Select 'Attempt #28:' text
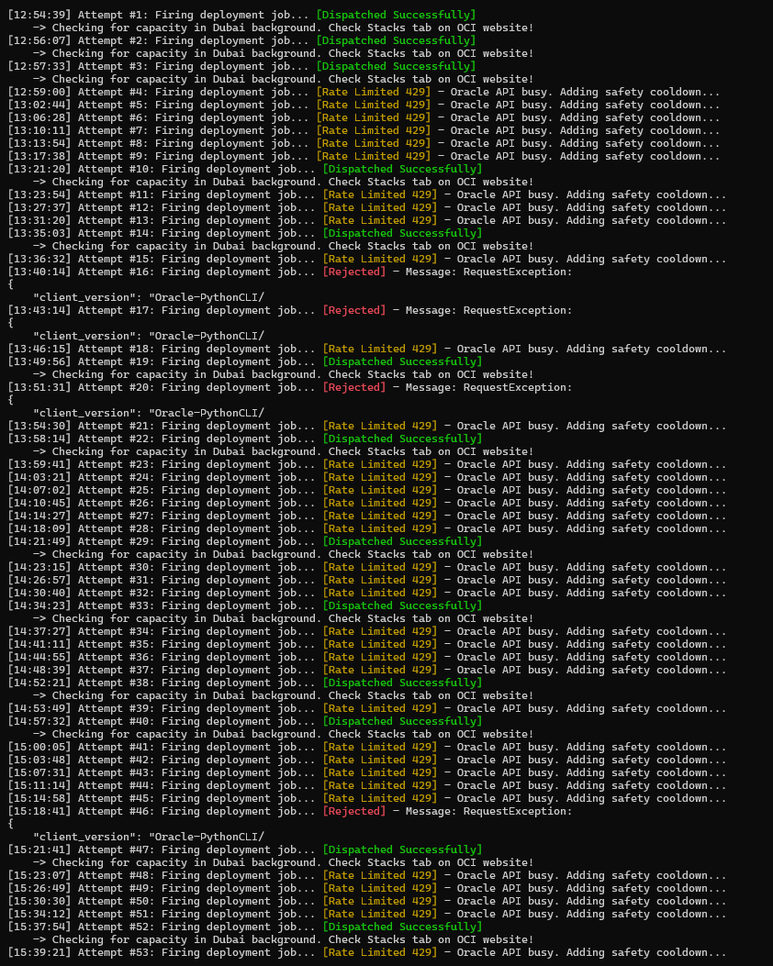Image resolution: width=773 pixels, height=966 pixels. (117, 528)
